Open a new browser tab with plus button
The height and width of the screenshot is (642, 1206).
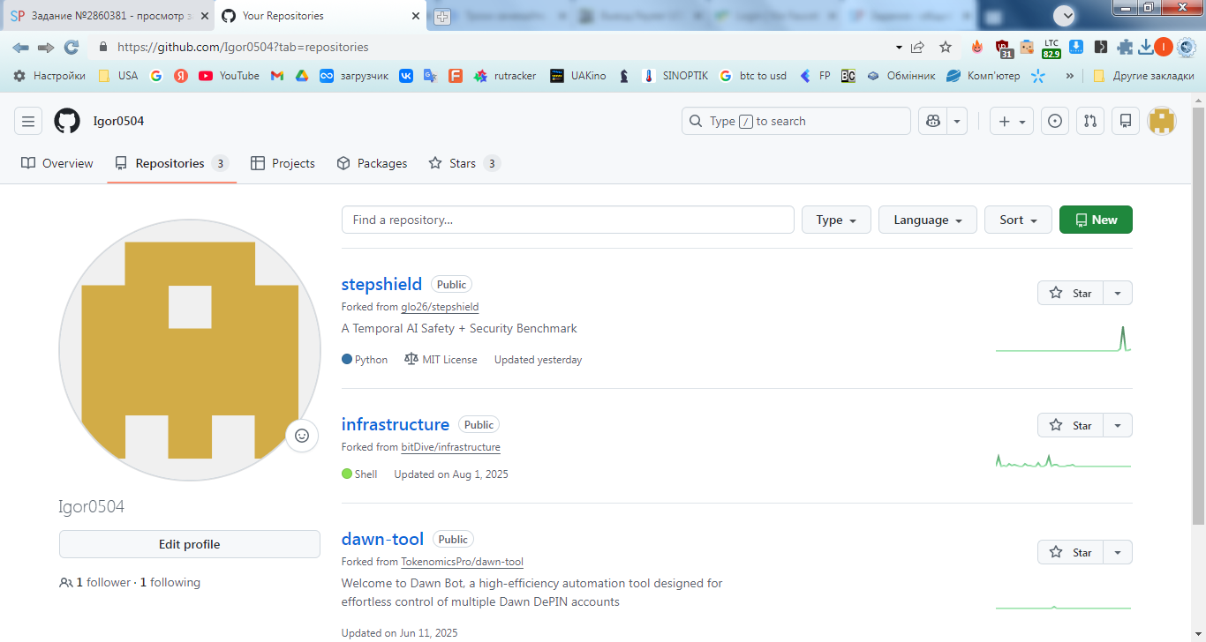(x=441, y=17)
